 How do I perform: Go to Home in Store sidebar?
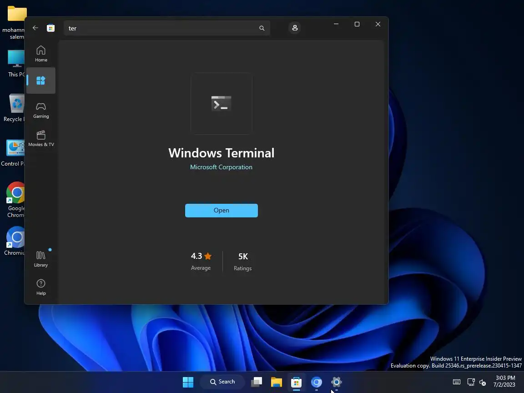41,54
